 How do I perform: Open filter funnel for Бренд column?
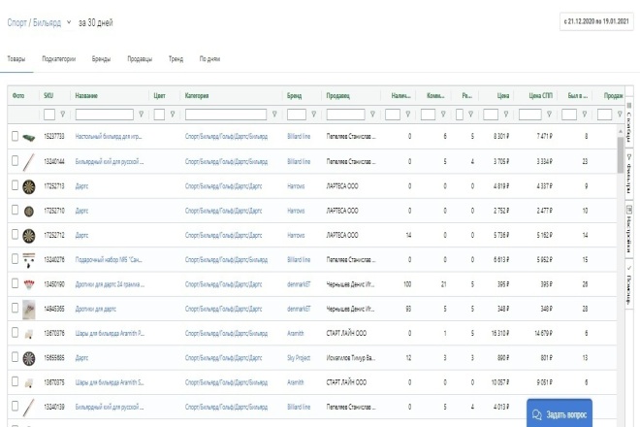click(x=313, y=115)
